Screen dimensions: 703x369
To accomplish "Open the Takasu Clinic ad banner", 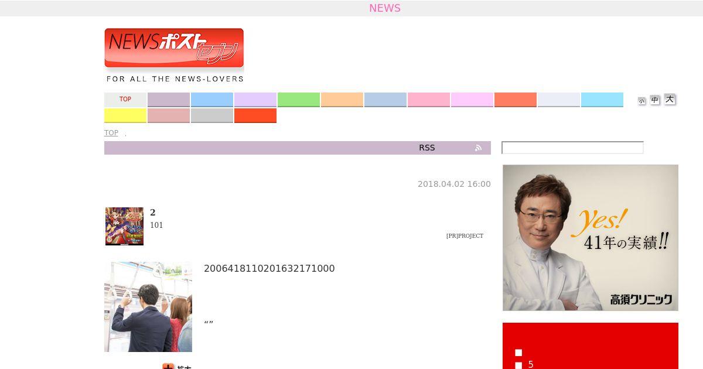I will (591, 238).
